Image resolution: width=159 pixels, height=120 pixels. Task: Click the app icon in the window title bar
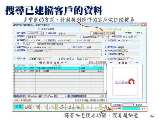pos(14,25)
